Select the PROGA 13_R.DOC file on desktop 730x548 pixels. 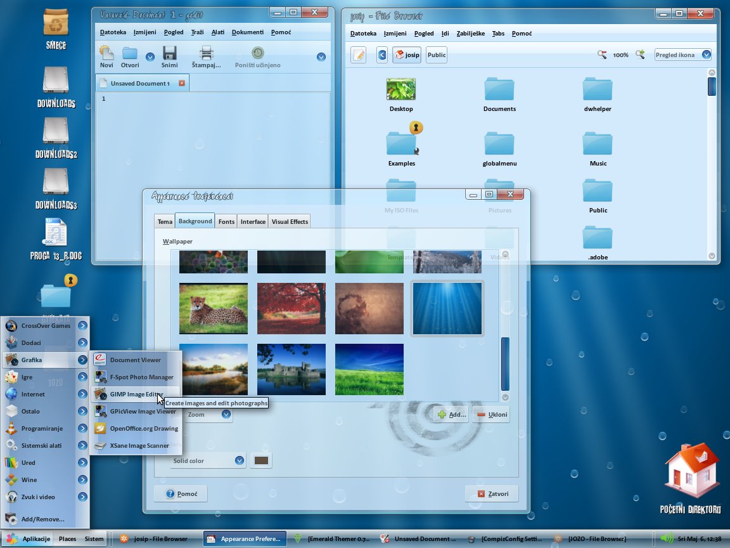56,232
